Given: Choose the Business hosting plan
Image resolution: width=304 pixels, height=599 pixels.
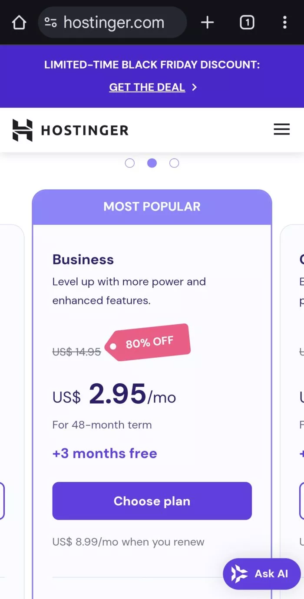Looking at the screenshot, I should pos(152,500).
